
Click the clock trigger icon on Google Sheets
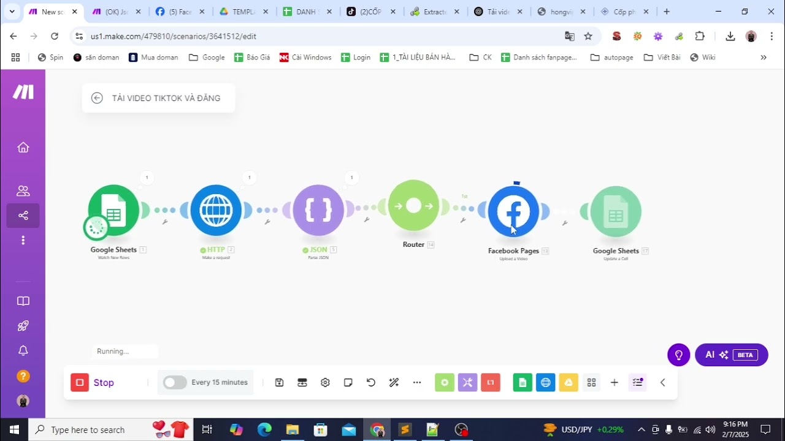pos(96,227)
